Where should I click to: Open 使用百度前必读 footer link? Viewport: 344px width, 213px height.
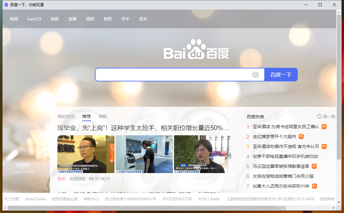[x=65, y=199]
